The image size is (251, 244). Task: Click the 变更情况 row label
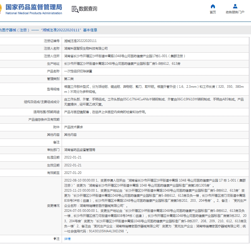pos(53,206)
